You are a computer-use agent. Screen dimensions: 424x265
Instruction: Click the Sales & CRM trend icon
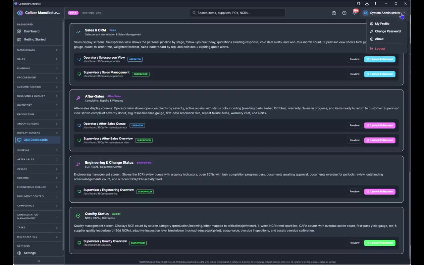point(78,32)
